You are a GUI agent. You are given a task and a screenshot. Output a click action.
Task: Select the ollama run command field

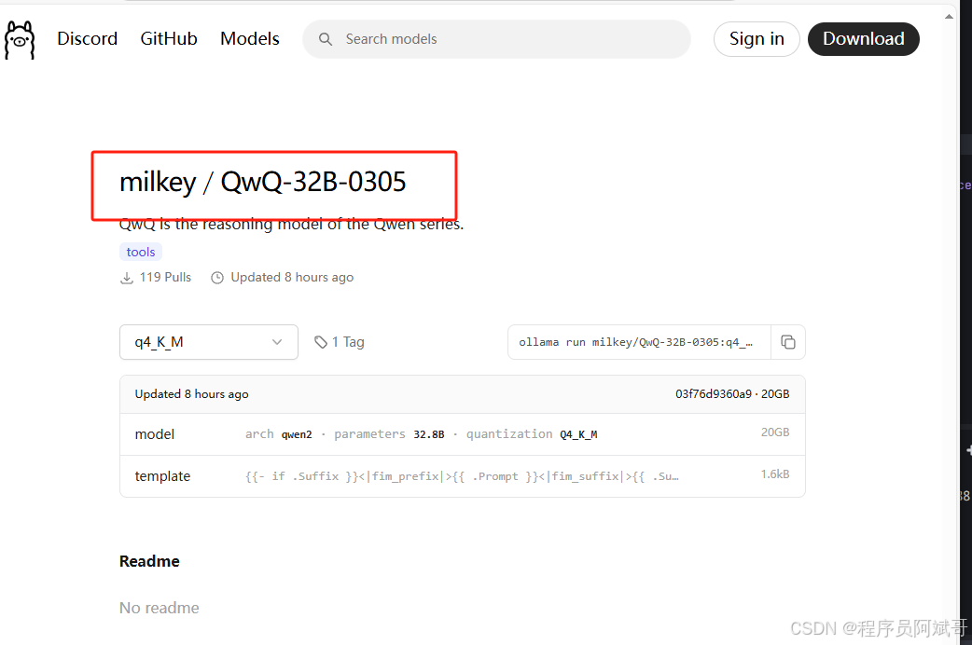(x=639, y=342)
